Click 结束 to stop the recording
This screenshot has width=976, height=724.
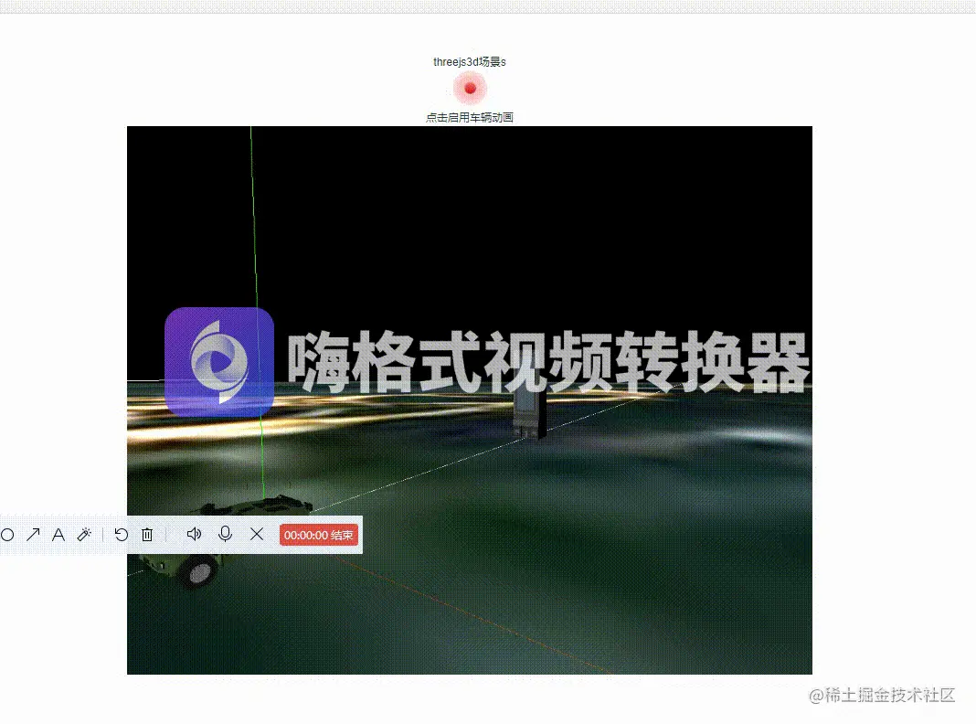341,535
